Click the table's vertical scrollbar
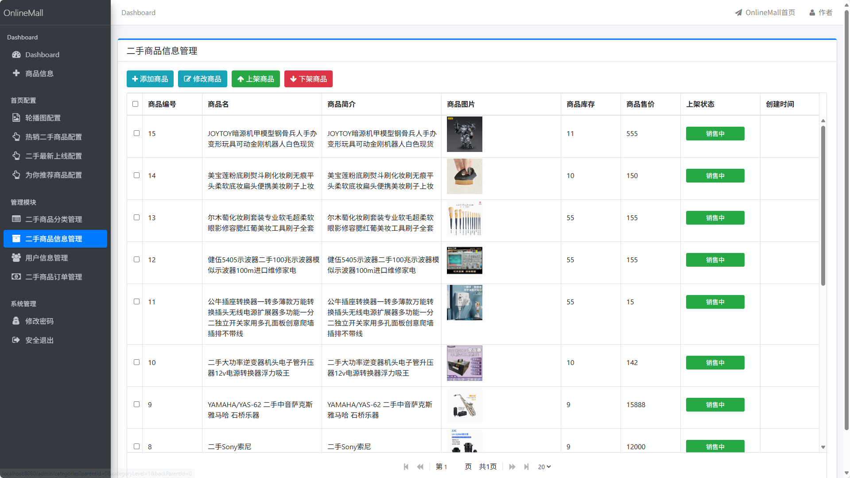Image resolution: width=850 pixels, height=478 pixels. point(823,199)
